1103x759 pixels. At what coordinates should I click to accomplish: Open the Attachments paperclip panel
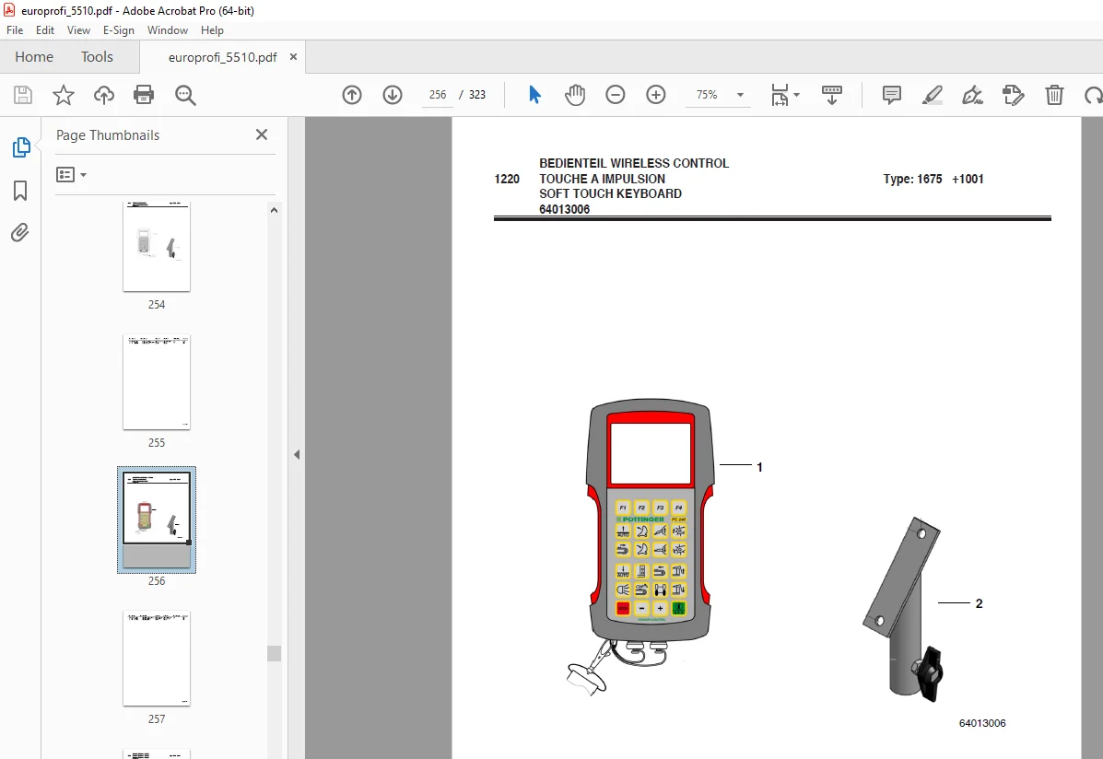click(20, 232)
